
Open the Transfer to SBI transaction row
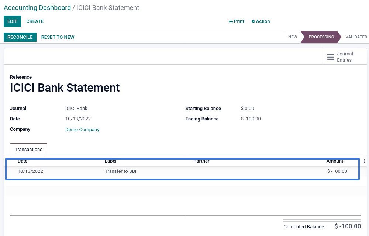click(x=120, y=171)
